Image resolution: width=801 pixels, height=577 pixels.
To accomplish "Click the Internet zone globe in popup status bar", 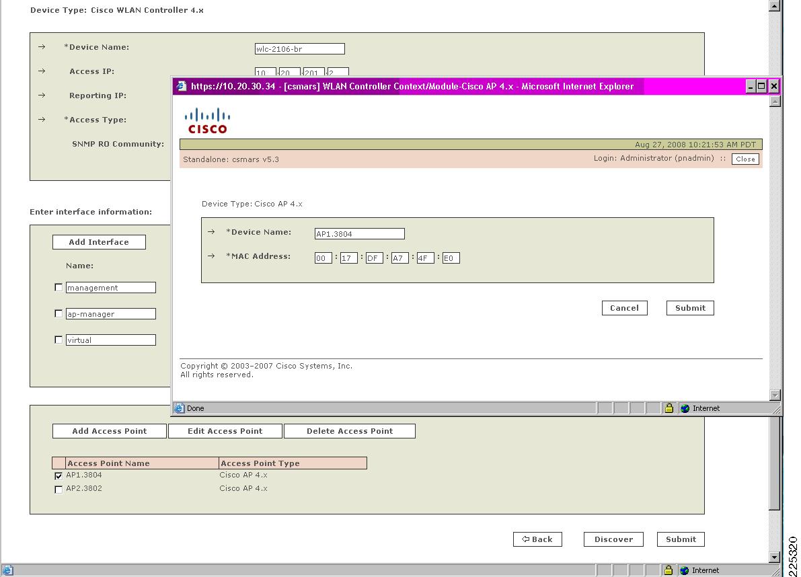I will tap(685, 408).
